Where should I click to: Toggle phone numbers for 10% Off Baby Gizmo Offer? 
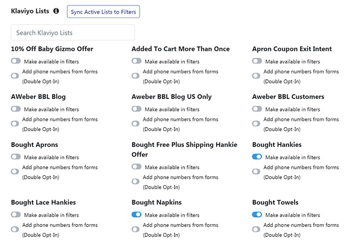[x=15, y=76]
